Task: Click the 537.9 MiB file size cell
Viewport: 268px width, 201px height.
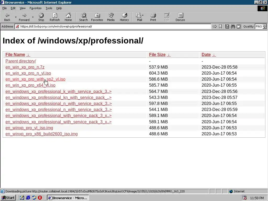Action: click(158, 67)
